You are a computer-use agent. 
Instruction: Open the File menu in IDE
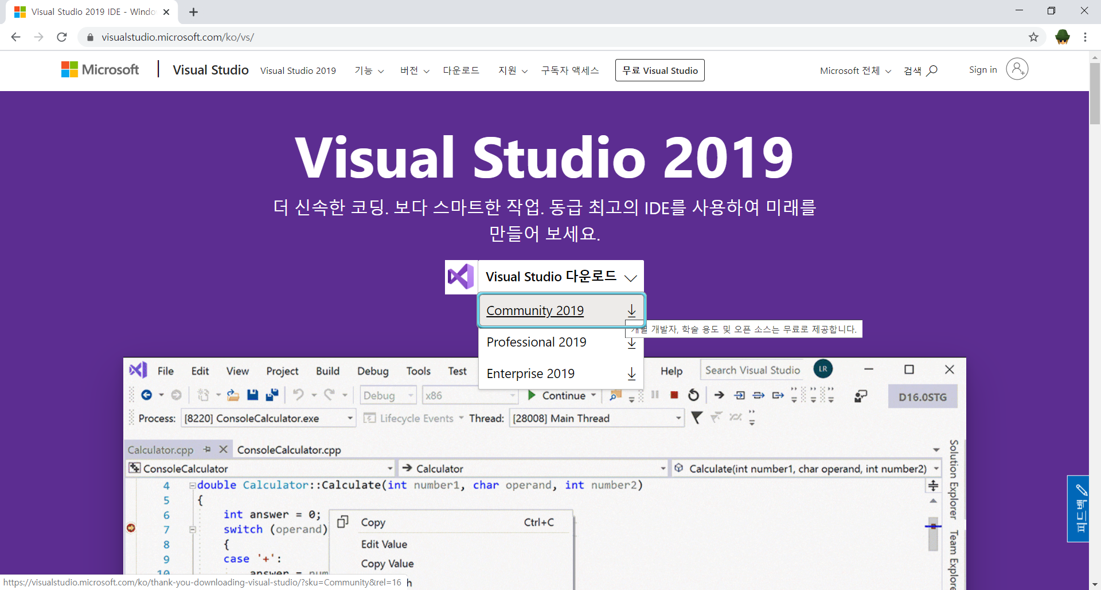click(166, 371)
